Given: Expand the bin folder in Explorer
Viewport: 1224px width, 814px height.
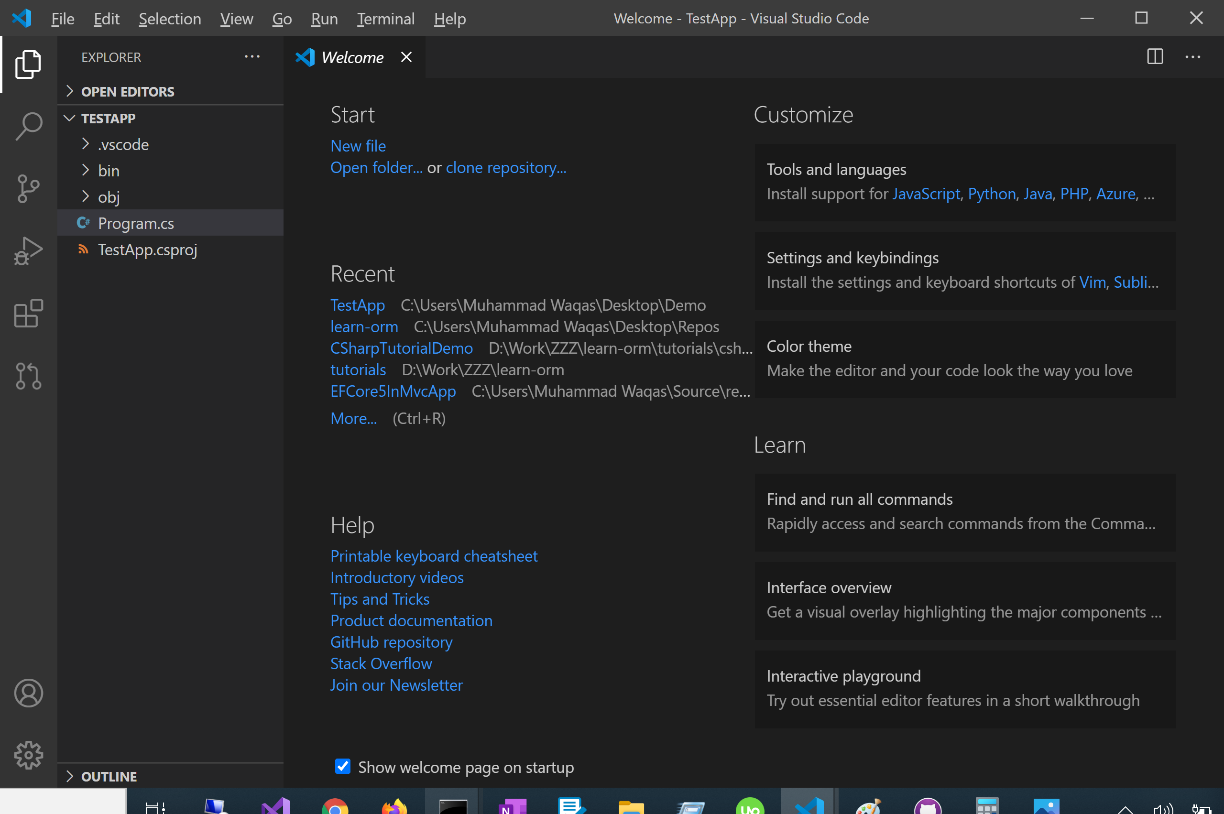Looking at the screenshot, I should (x=110, y=171).
